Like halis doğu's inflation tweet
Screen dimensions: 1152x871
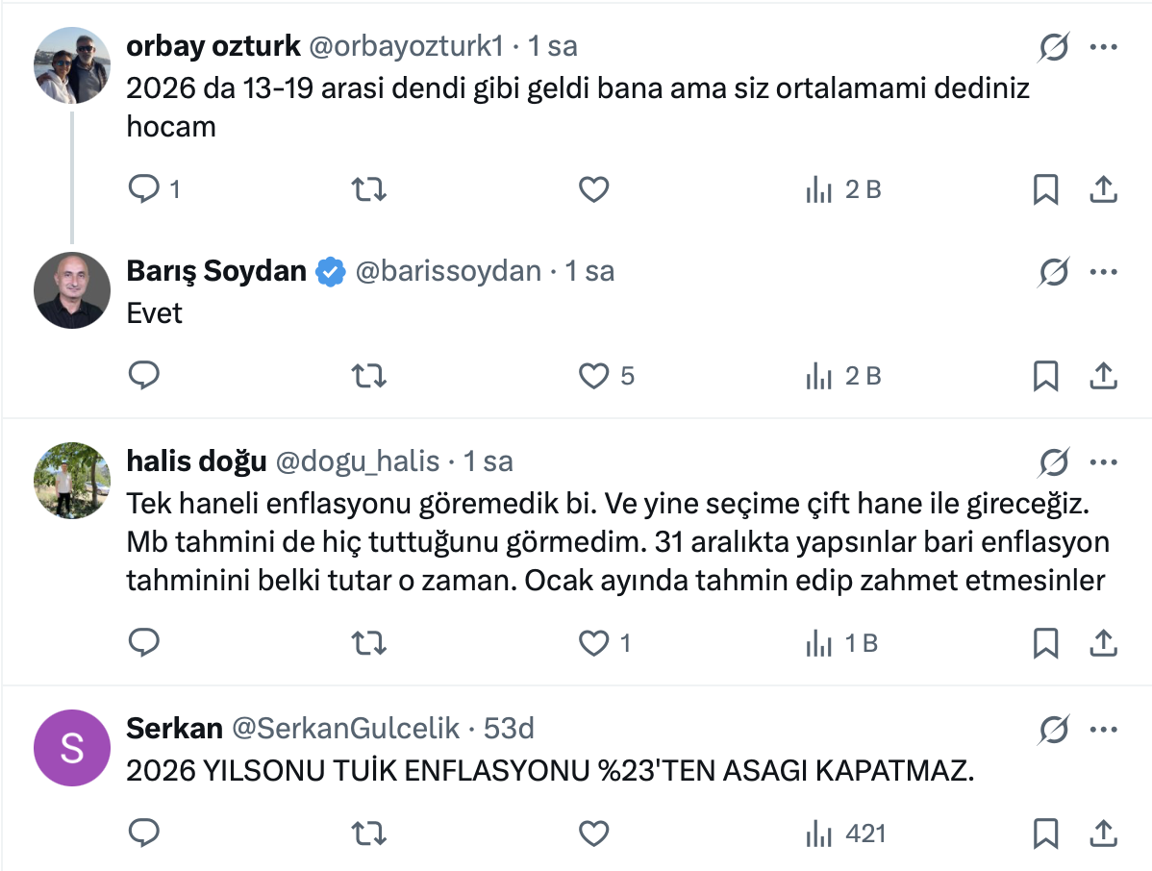tap(594, 642)
